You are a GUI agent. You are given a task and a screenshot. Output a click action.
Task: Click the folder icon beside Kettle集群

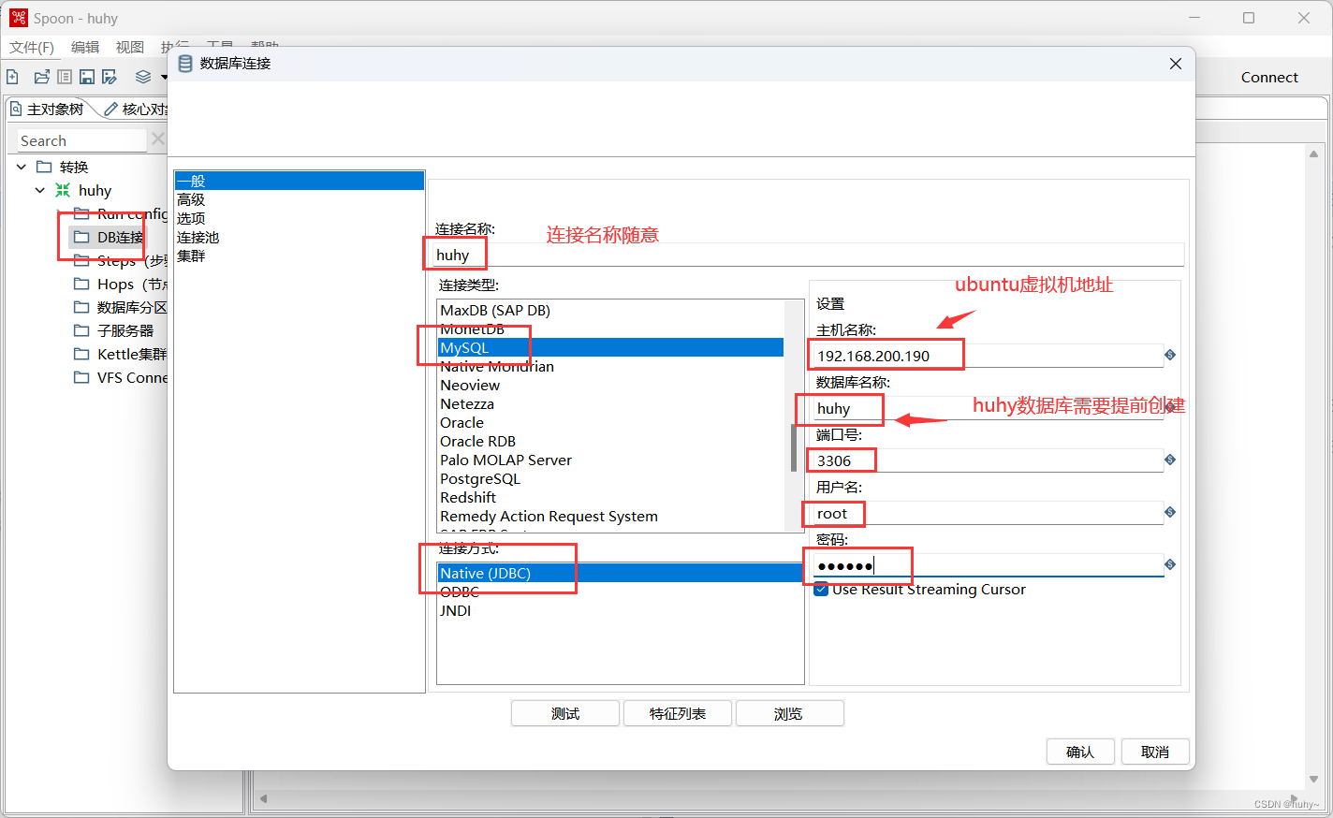81,354
